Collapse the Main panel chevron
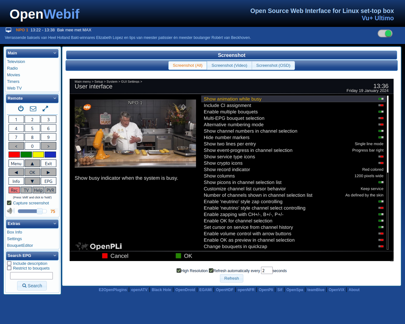Screen dimensions: 405x324 pyautogui.click(x=55, y=53)
